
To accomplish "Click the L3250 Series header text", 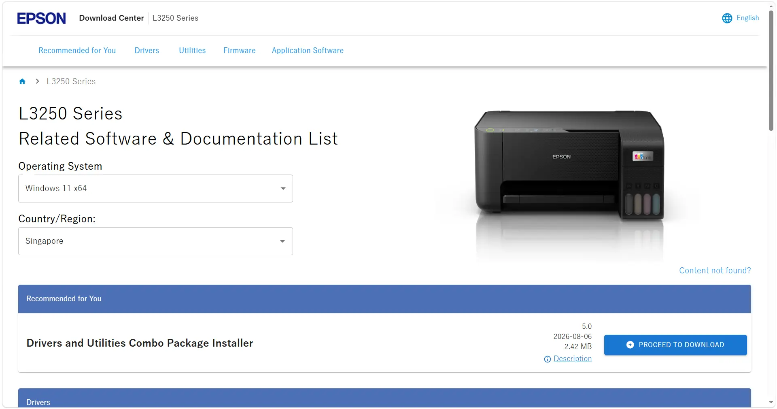I will click(x=176, y=18).
